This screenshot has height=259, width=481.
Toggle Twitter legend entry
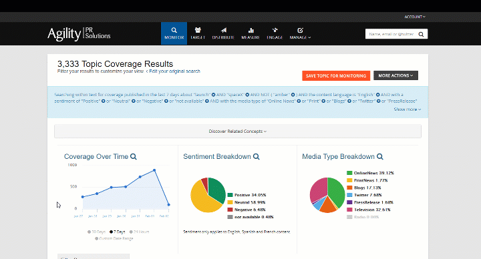365,195
